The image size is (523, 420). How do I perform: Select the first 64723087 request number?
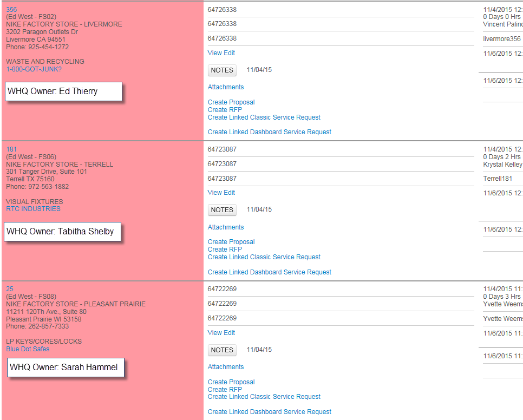(222, 149)
